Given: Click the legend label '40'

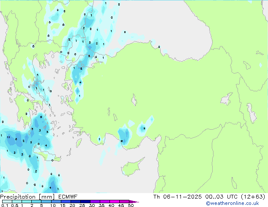Looking at the screenshot, I should pyautogui.click(x=111, y=205).
